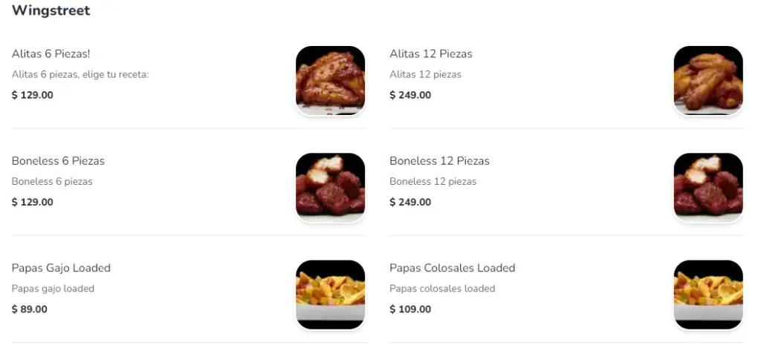
Task: Click the Wingstreet section heading
Action: (x=51, y=10)
